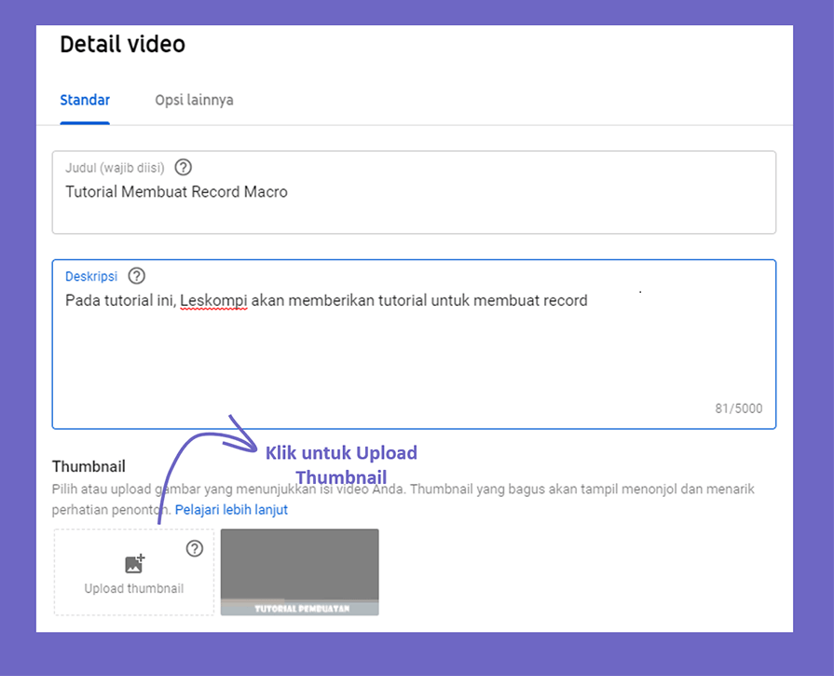The height and width of the screenshot is (676, 834).
Task: Click the Detail video heading
Action: [x=122, y=44]
